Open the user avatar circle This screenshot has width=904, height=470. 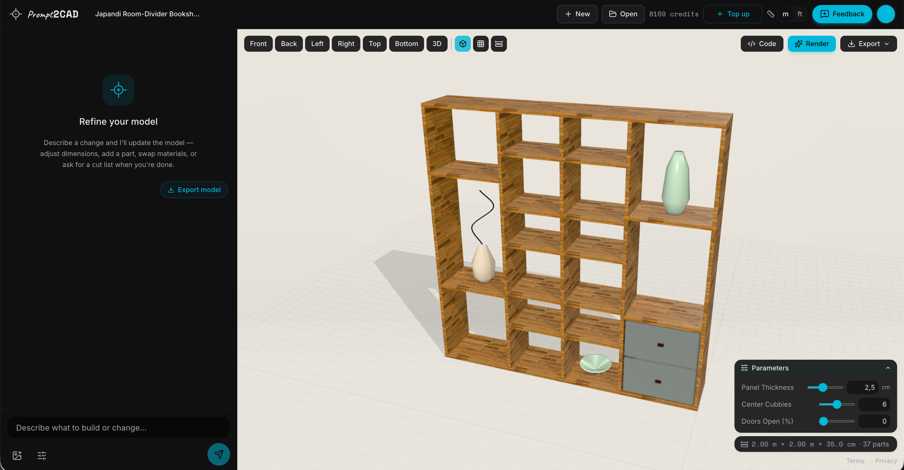click(x=885, y=14)
